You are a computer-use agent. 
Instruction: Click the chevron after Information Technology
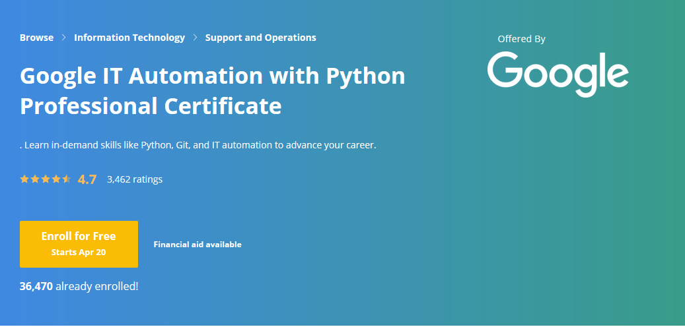click(x=196, y=38)
